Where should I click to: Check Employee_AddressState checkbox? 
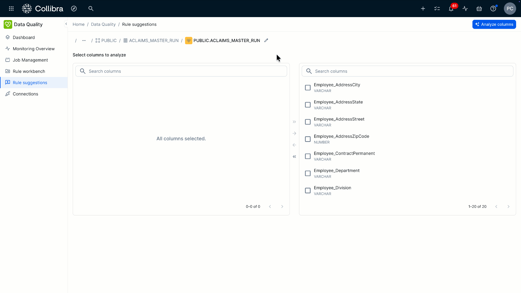coord(308,105)
